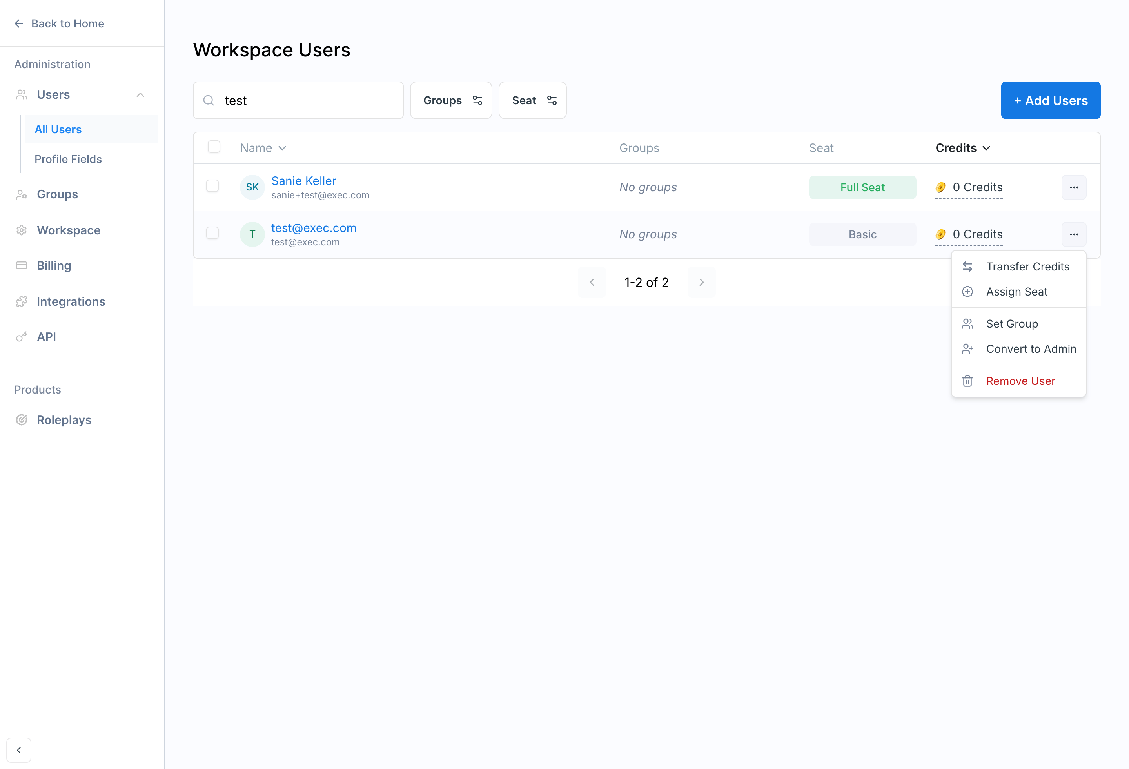Screen dimensions: 1129x769
Task: Click the Integrations puzzle icon
Action: (22, 301)
